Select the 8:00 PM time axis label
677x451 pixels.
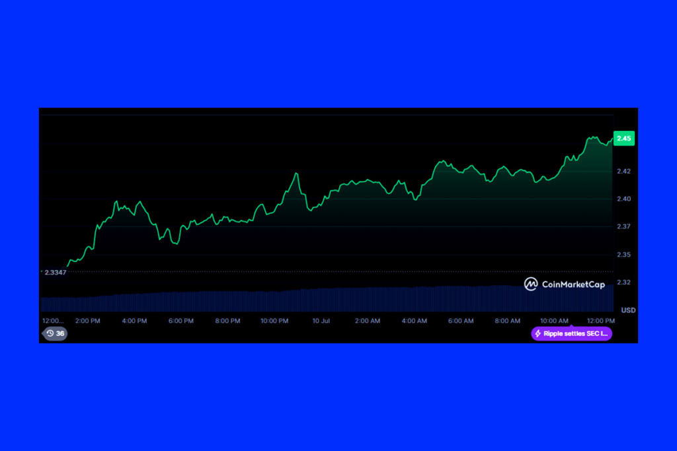point(227,321)
